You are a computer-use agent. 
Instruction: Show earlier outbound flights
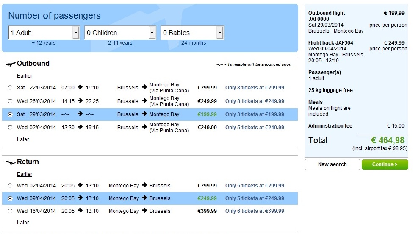point(25,76)
